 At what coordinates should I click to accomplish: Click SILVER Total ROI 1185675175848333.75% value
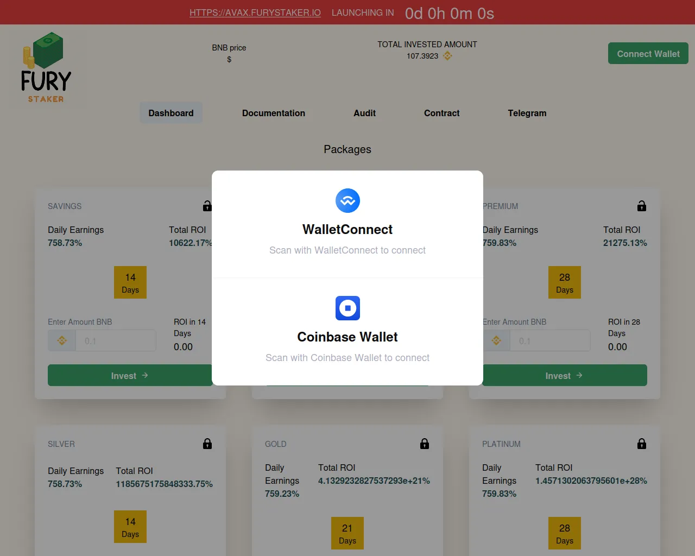pos(164,484)
